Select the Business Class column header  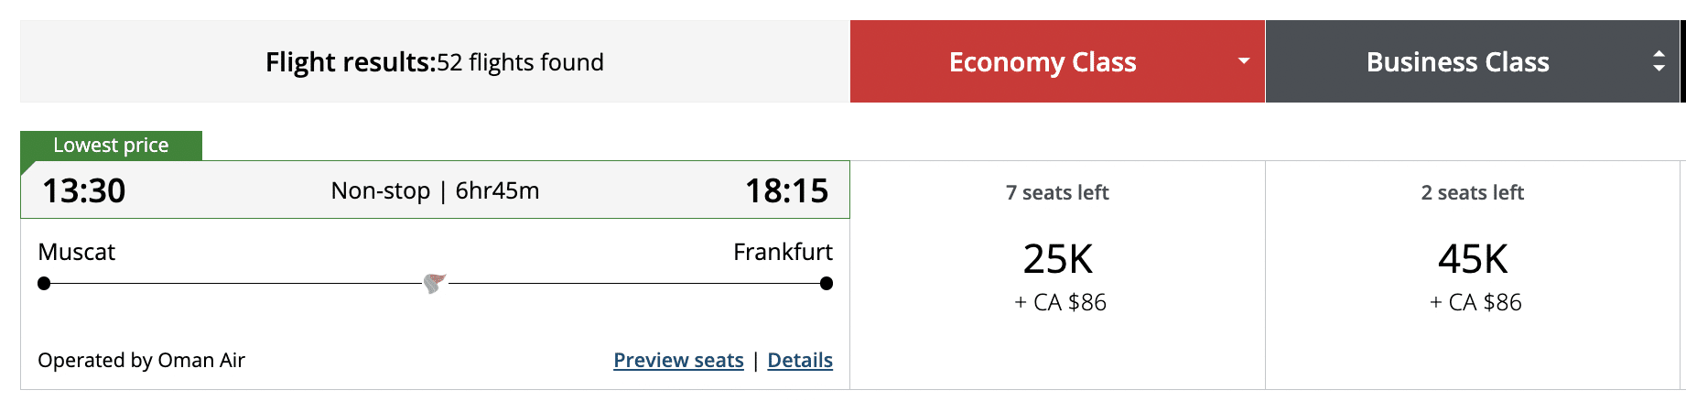[1457, 62]
